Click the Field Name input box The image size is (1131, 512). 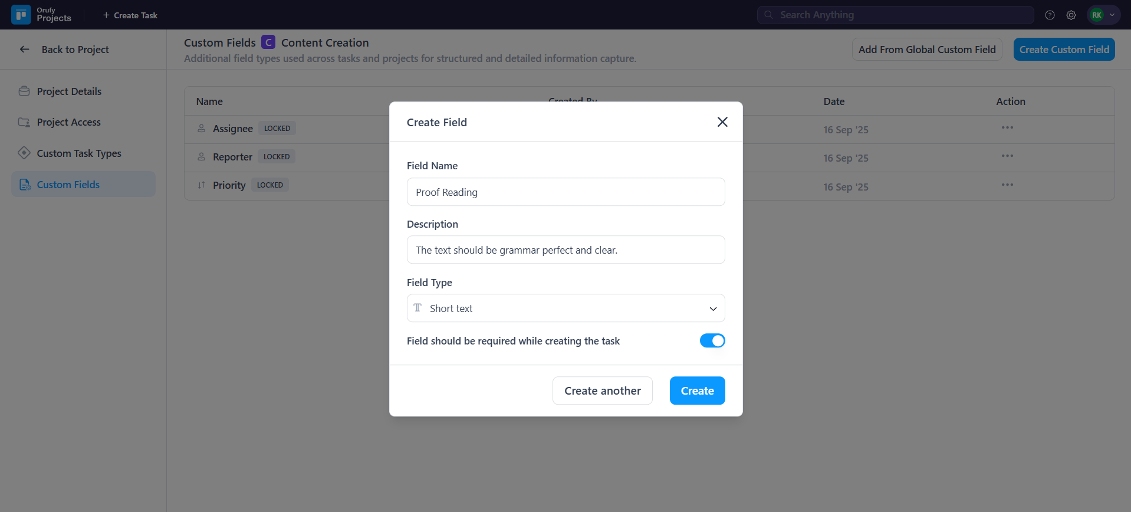[565, 192]
